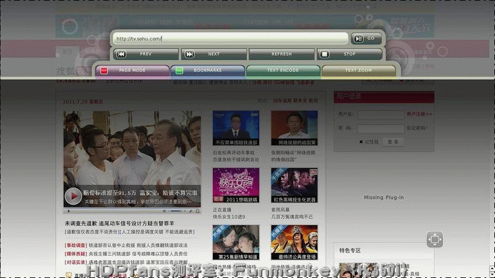Open the news anchor thumbnail 不应简单围殴铁道部
This screenshot has height=278, width=495.
pyautogui.click(x=236, y=128)
